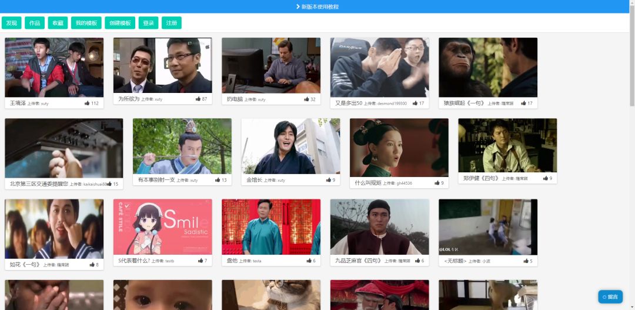Screen dimensions: 635x310
Task: Open the 发现 page
Action: click(x=11, y=23)
